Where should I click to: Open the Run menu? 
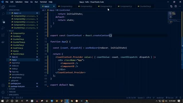click(x=36, y=2)
